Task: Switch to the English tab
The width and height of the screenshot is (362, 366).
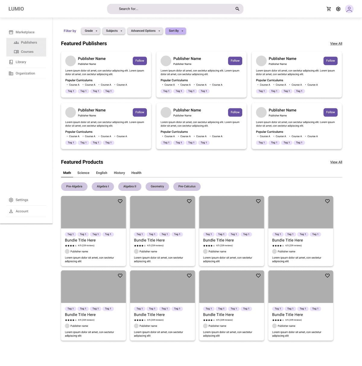Action: [x=102, y=173]
